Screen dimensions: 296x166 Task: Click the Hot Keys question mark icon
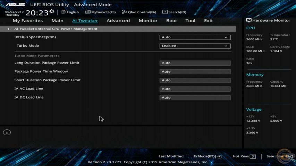(253, 156)
